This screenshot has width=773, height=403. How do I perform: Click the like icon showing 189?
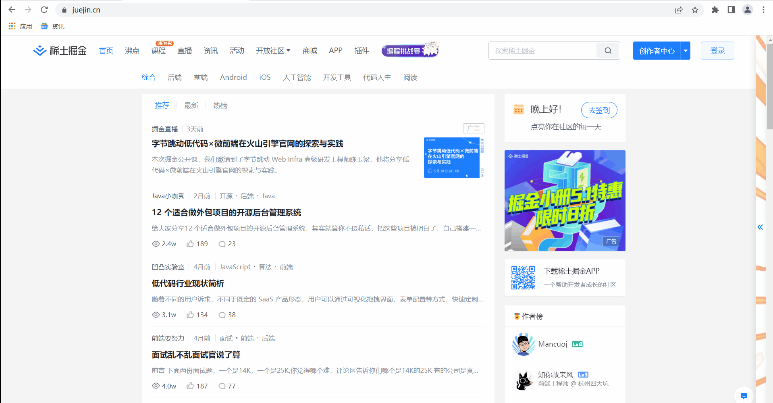190,244
